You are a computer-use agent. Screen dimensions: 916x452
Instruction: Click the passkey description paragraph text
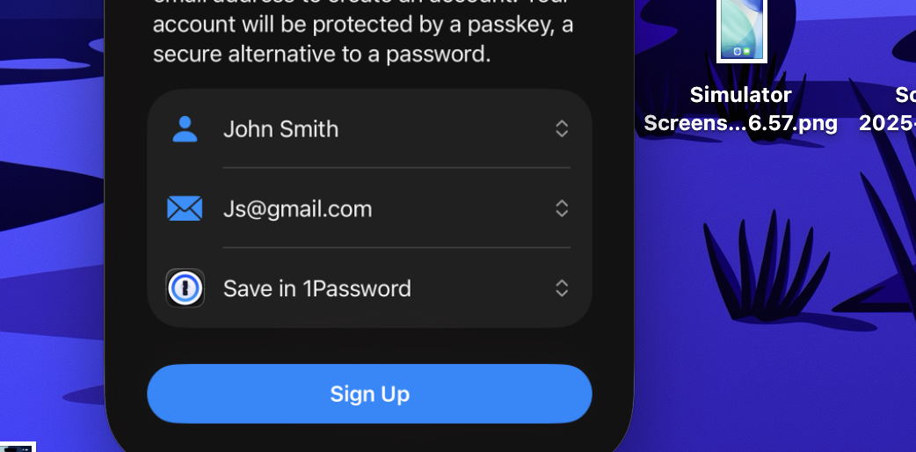363,33
